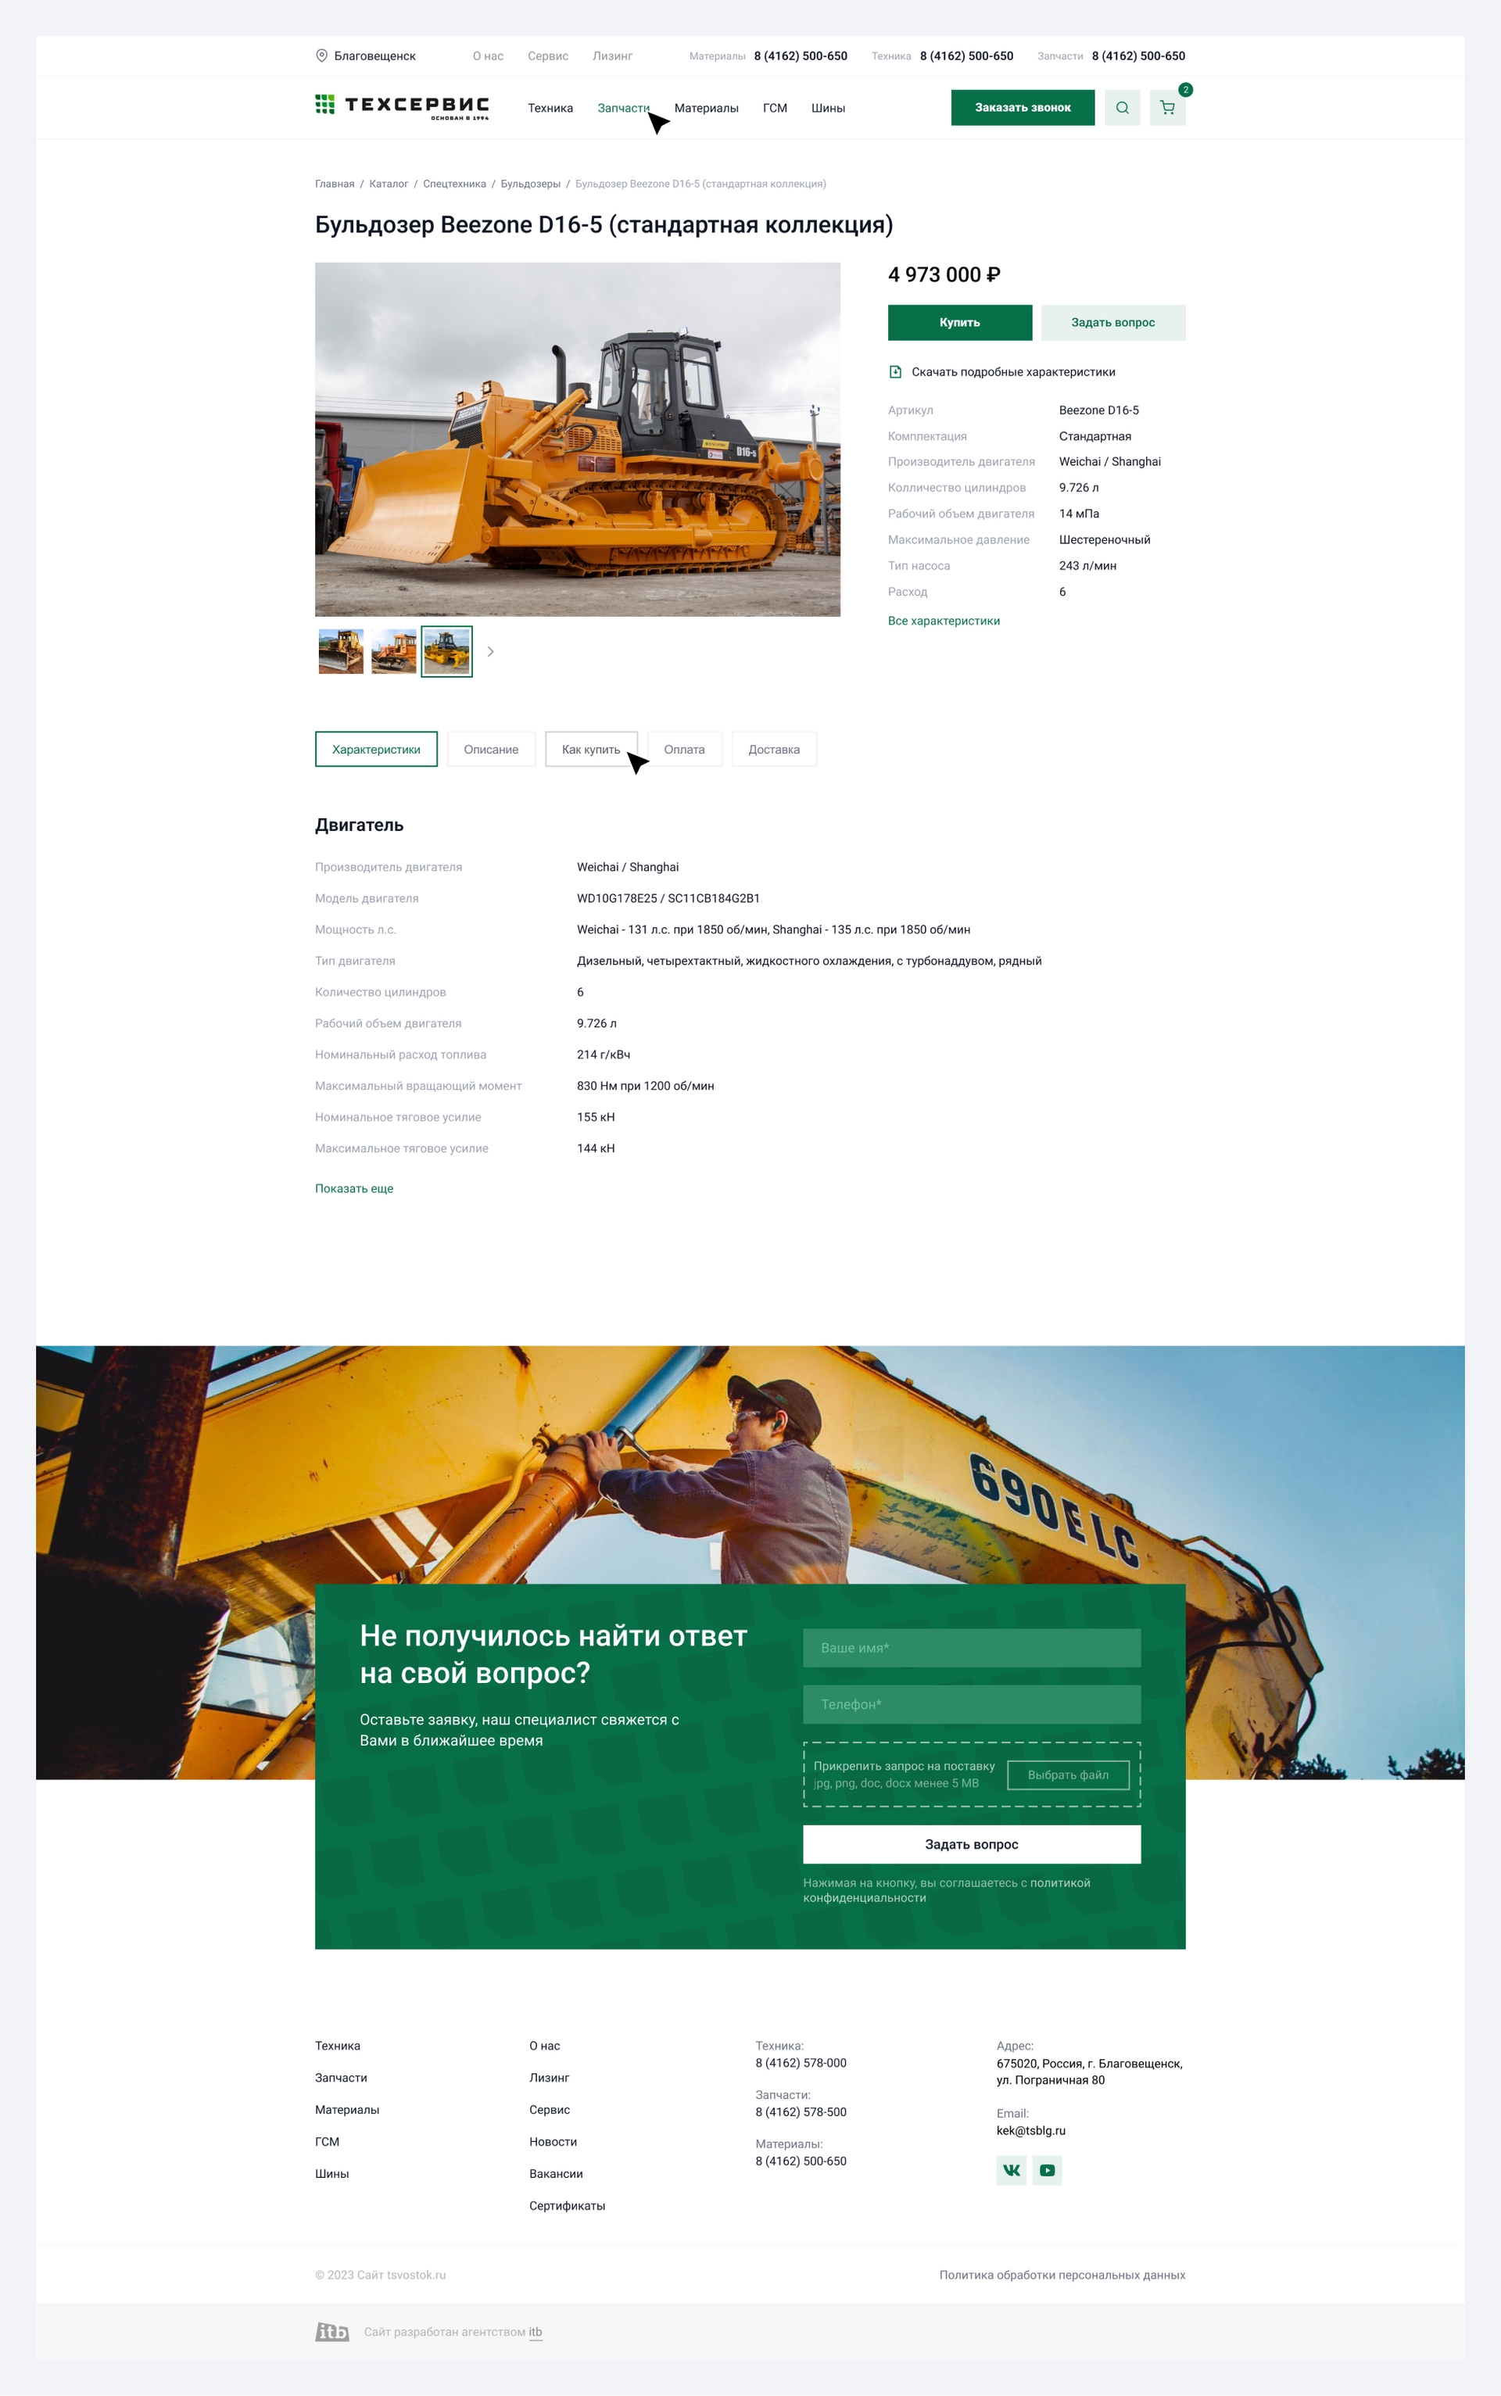Click the Заказать звонок button
This screenshot has width=1501, height=2396.
(1023, 107)
